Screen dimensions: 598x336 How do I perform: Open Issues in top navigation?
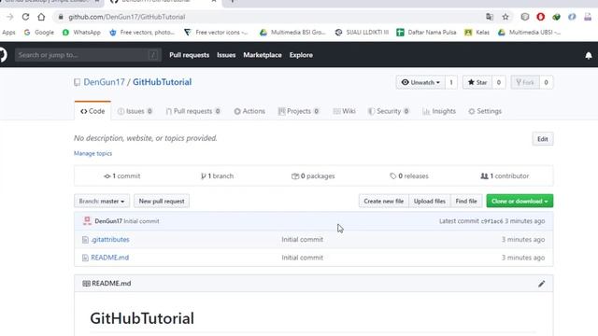(x=226, y=55)
